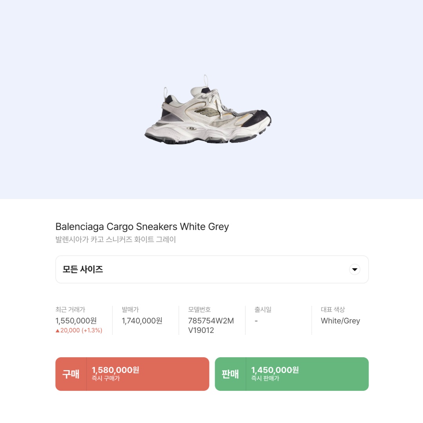Click the 1,450,000원 instant sell price

[275, 370]
